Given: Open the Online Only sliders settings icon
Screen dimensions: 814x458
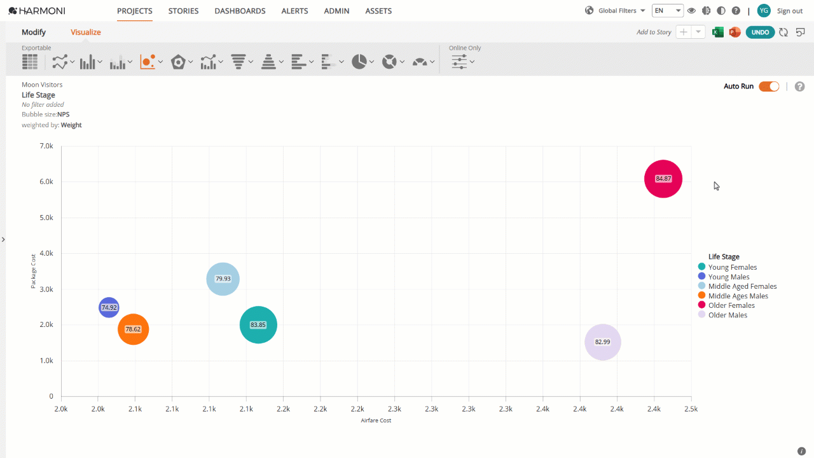Looking at the screenshot, I should [459, 62].
